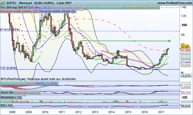Click the Historique ajusté suite aux dividendes note
The image size is (193, 115).
[x=51, y=79]
